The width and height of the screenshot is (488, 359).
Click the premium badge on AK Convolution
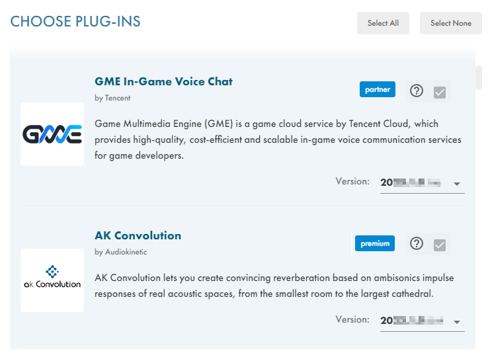tap(375, 243)
